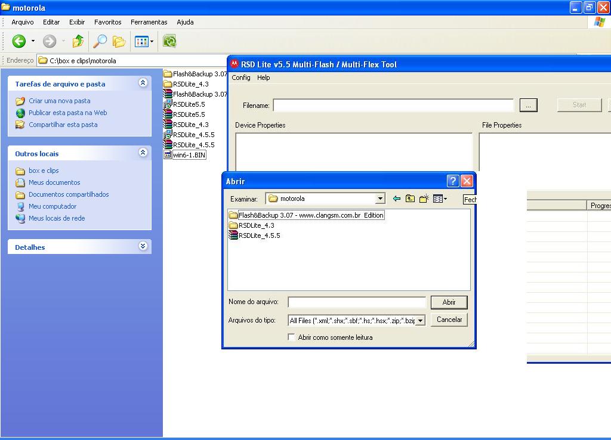Click Compartilhar esta pasta link
Screen dimensions: 611x440
tap(63, 125)
